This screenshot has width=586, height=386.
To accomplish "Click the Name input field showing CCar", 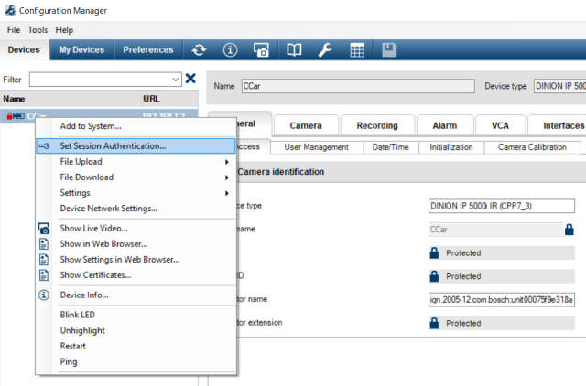I will coord(357,86).
